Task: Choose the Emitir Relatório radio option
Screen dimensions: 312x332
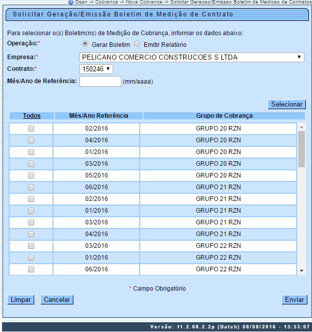Action: pyautogui.click(x=137, y=44)
